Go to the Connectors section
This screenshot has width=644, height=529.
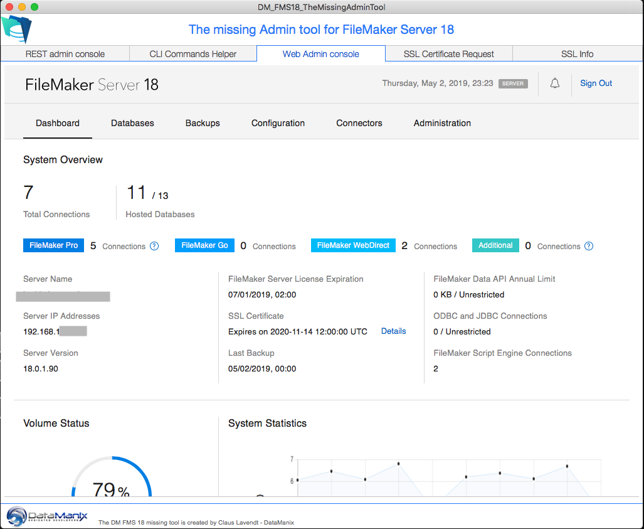coord(359,123)
